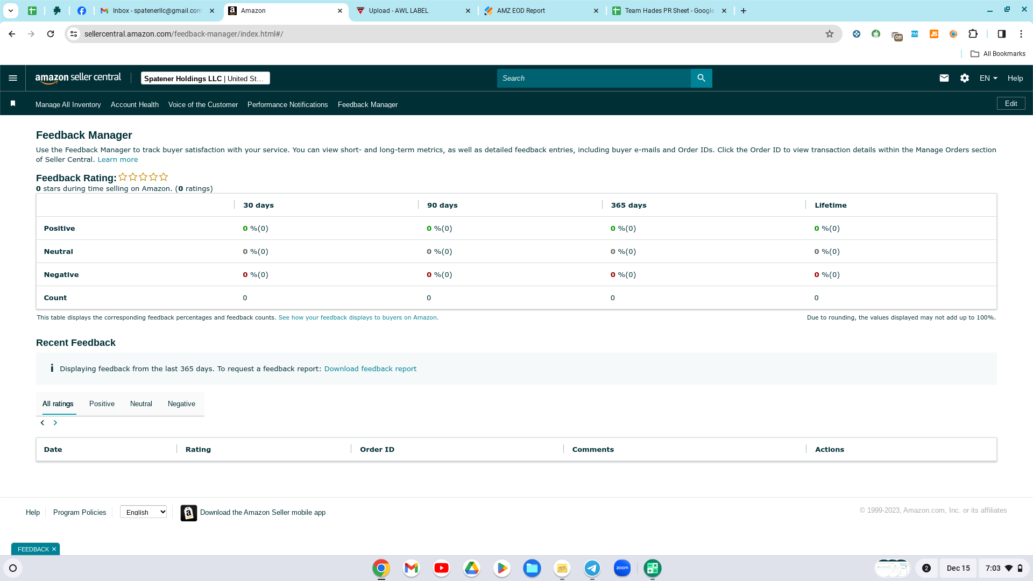This screenshot has width=1033, height=581.
Task: Click the bookmark flag icon in nav bar
Action: pos(13,103)
